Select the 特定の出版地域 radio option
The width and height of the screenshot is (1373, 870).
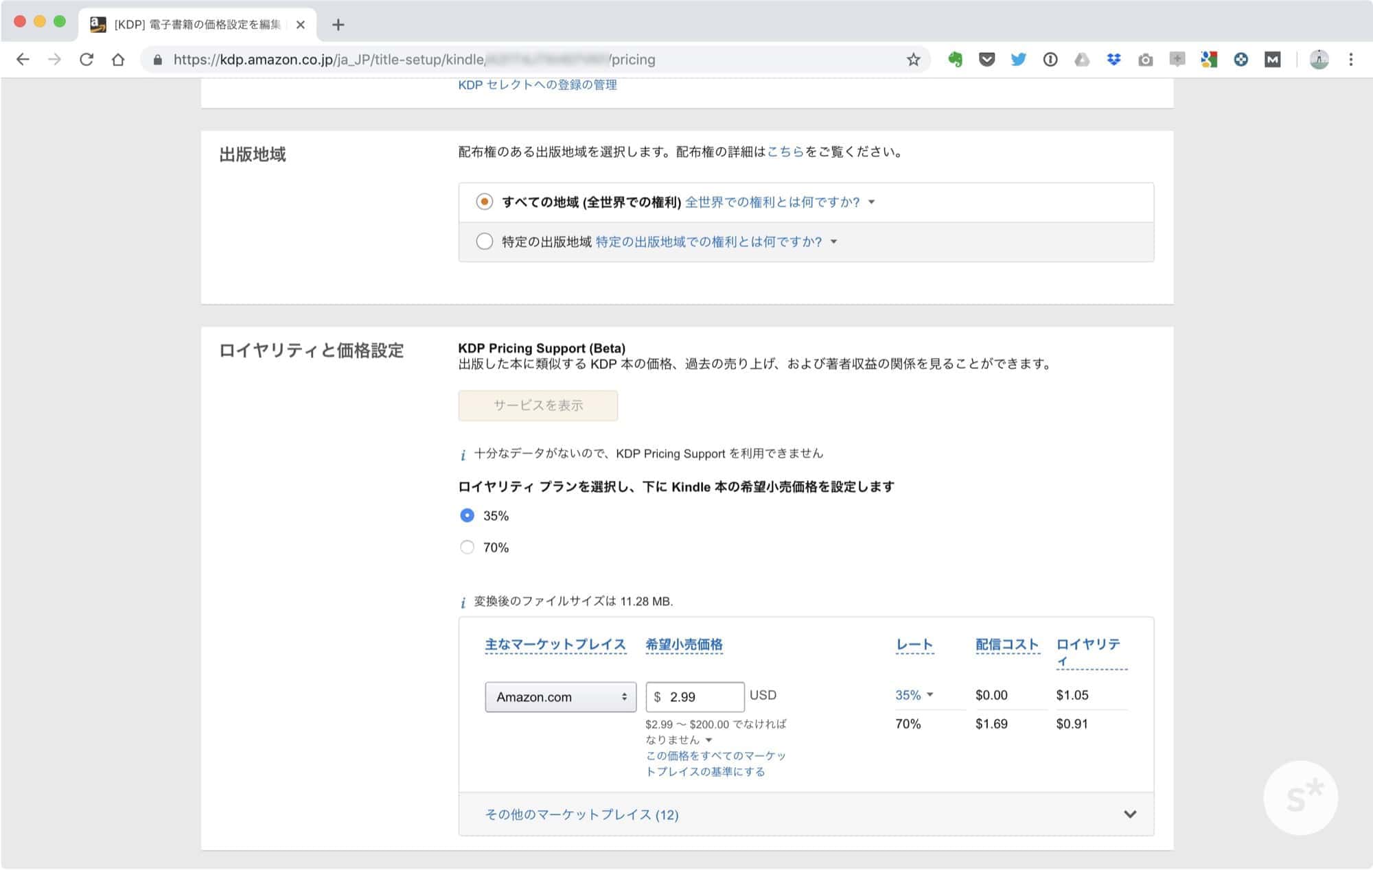coord(484,242)
